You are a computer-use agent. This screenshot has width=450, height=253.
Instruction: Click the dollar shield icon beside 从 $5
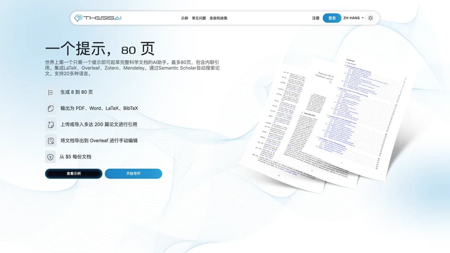pyautogui.click(x=51, y=157)
